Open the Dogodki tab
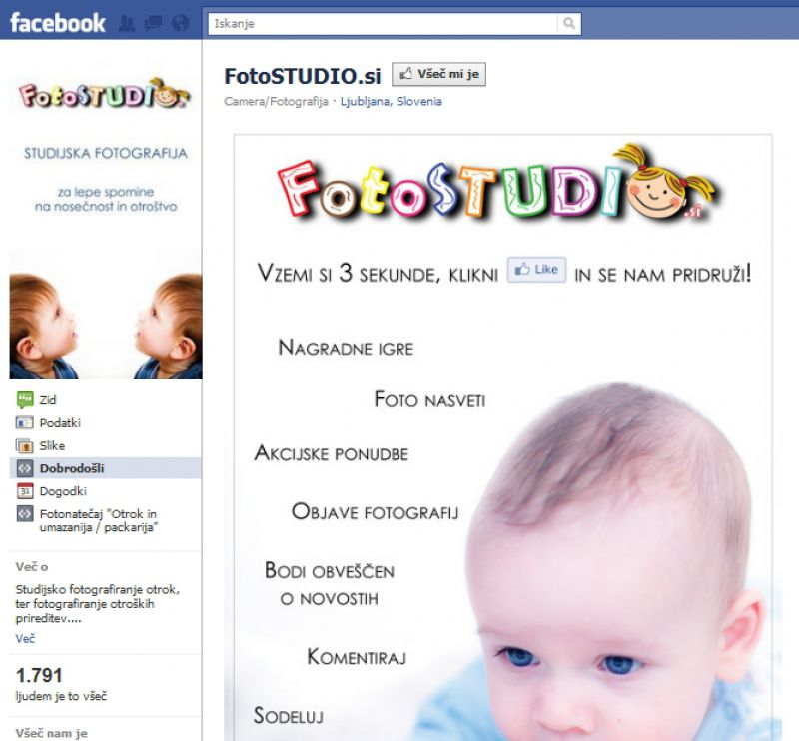This screenshot has height=741, width=799. pos(63,491)
